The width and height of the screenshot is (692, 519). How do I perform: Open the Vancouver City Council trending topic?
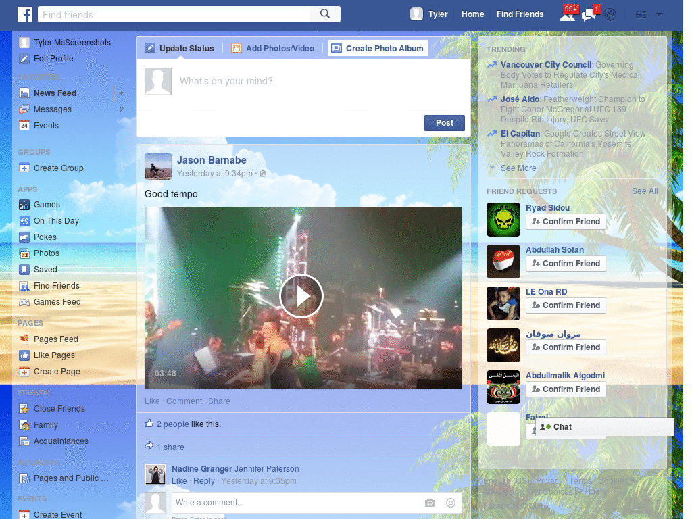point(546,65)
